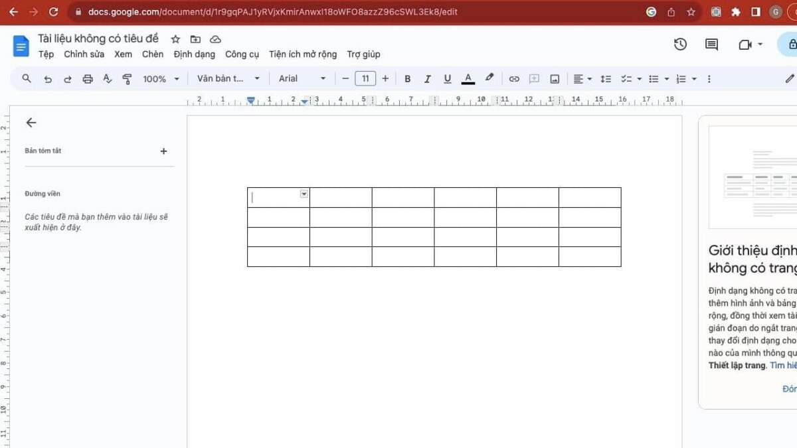The height and width of the screenshot is (448, 797).
Task: Open the Xem menu
Action: (123, 54)
